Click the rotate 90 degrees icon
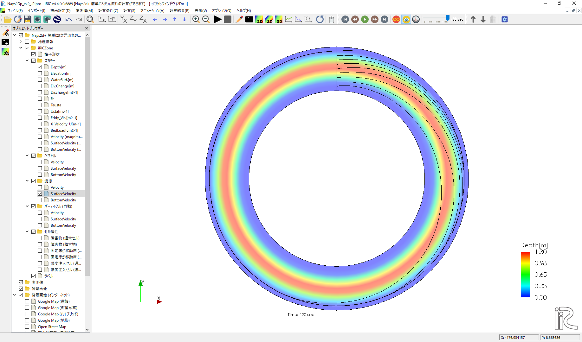Image resolution: width=582 pixels, height=342 pixels. pos(112,20)
